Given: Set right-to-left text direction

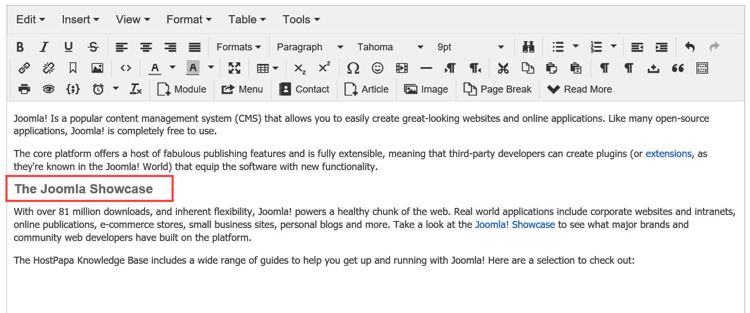Looking at the screenshot, I should click(475, 68).
